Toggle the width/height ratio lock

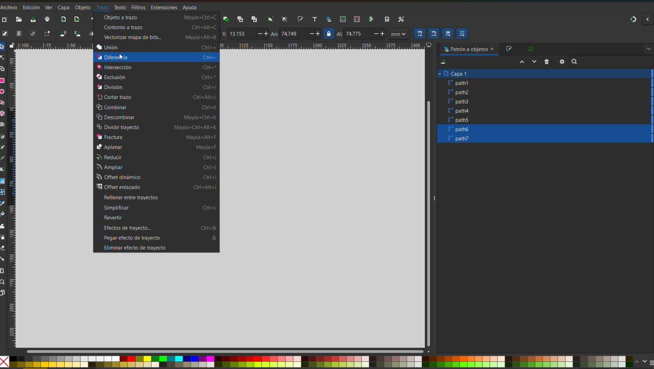coord(329,34)
